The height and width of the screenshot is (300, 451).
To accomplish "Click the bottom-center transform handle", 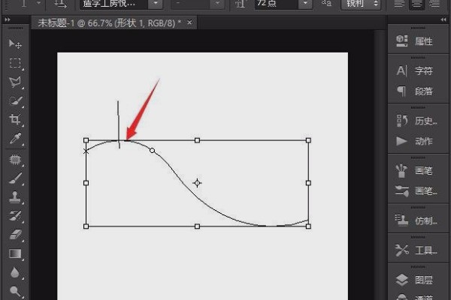I will [197, 226].
